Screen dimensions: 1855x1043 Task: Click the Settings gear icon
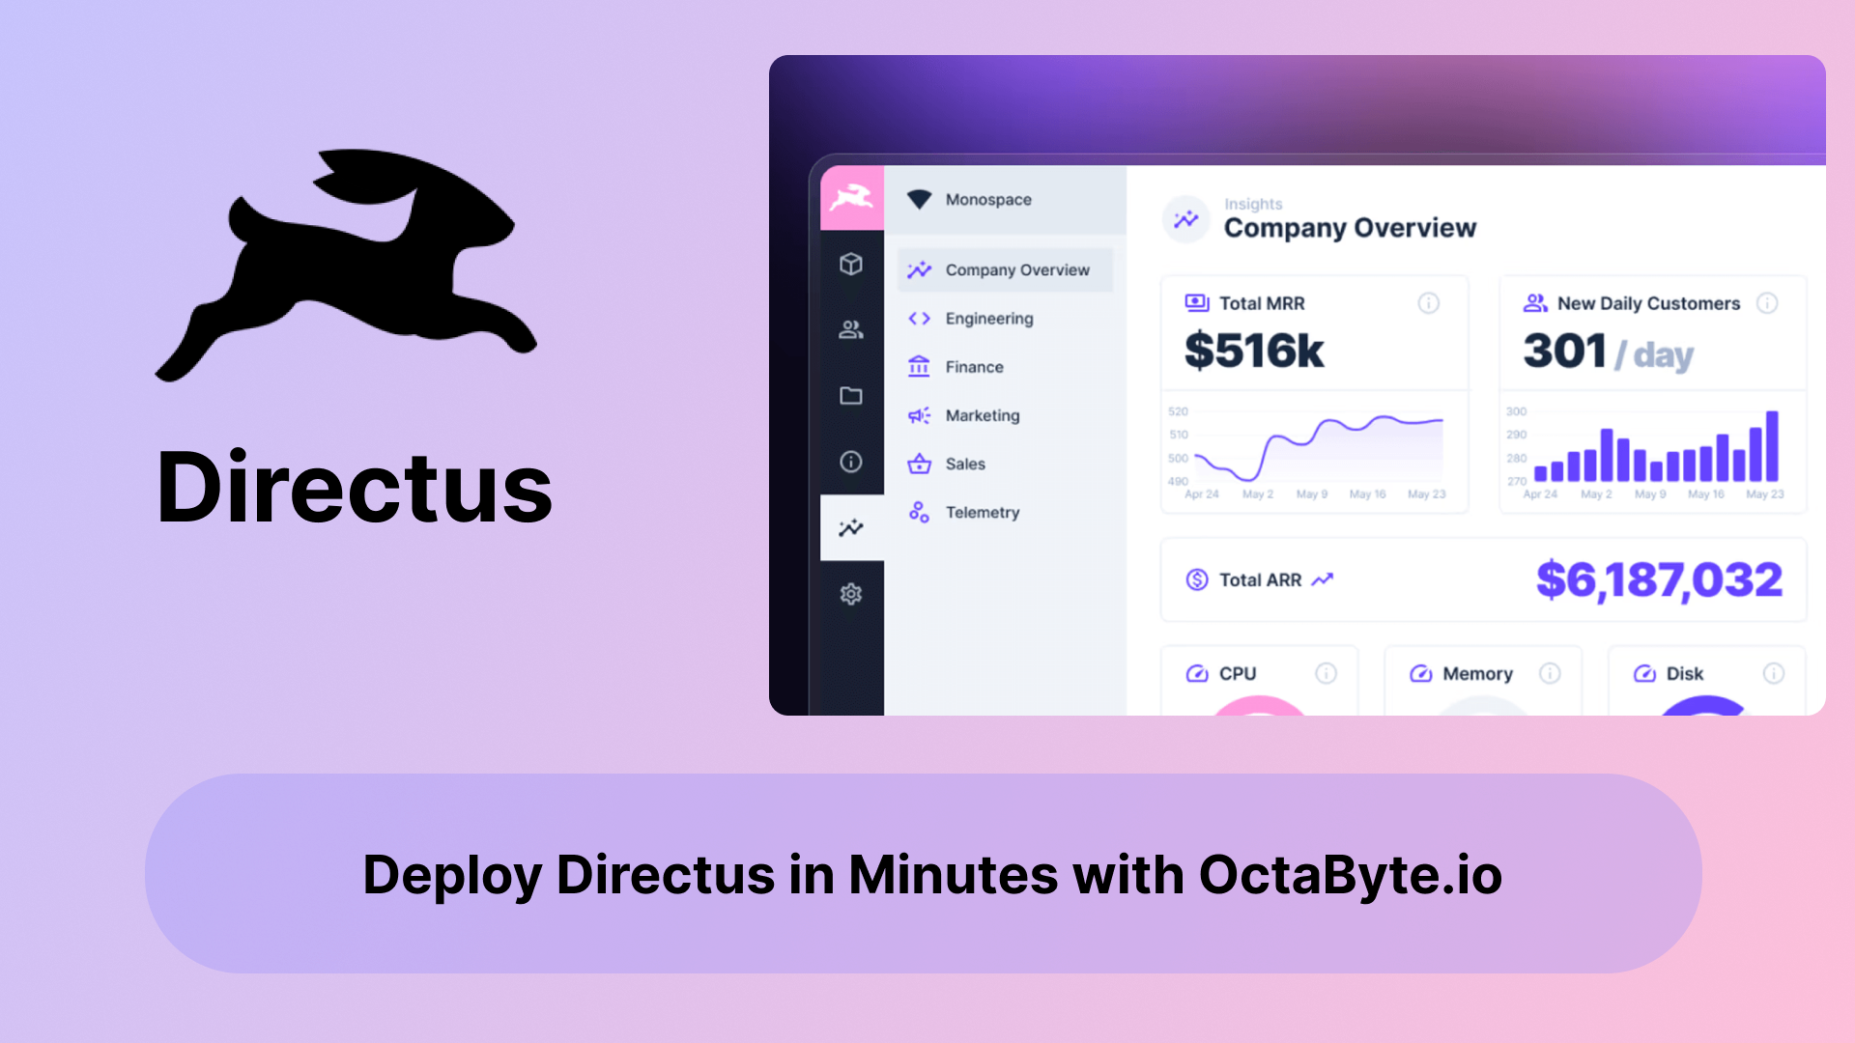point(850,595)
